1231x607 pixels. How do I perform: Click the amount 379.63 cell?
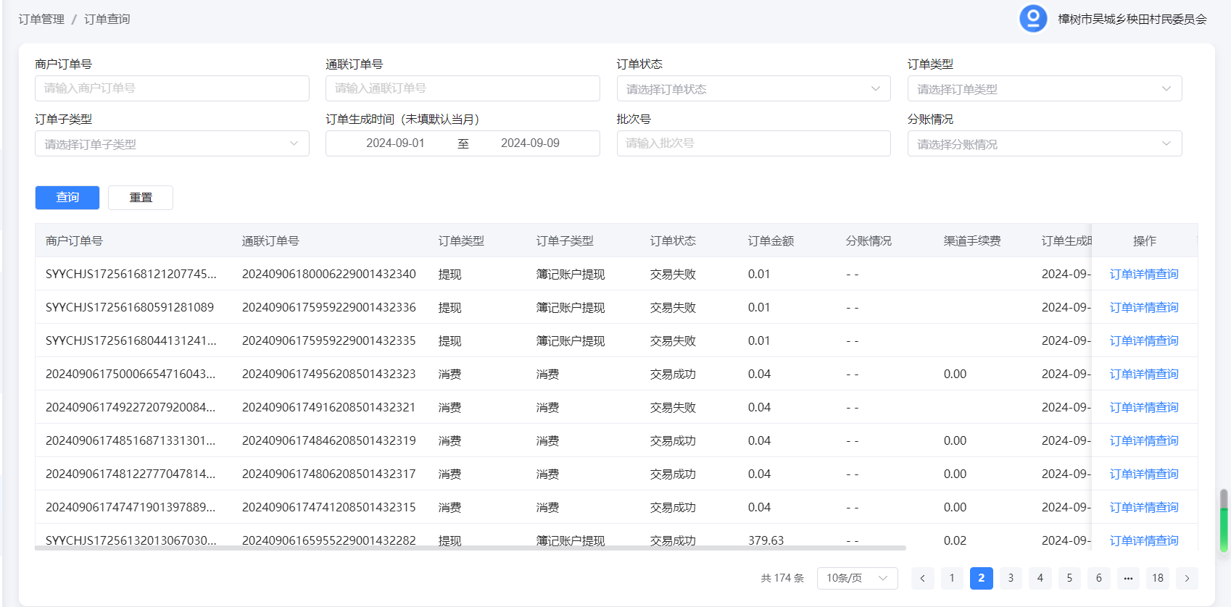pos(766,540)
